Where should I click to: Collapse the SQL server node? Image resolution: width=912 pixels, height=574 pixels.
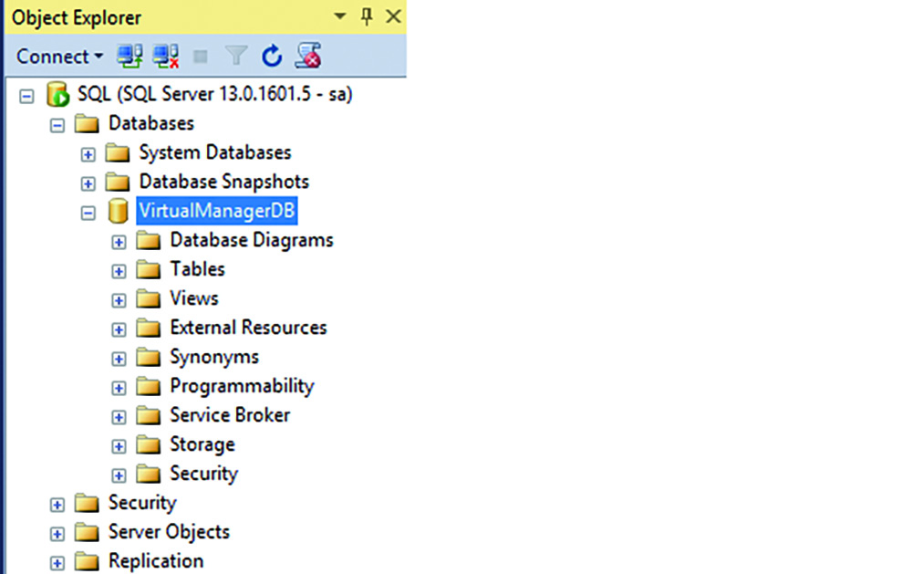tap(26, 96)
